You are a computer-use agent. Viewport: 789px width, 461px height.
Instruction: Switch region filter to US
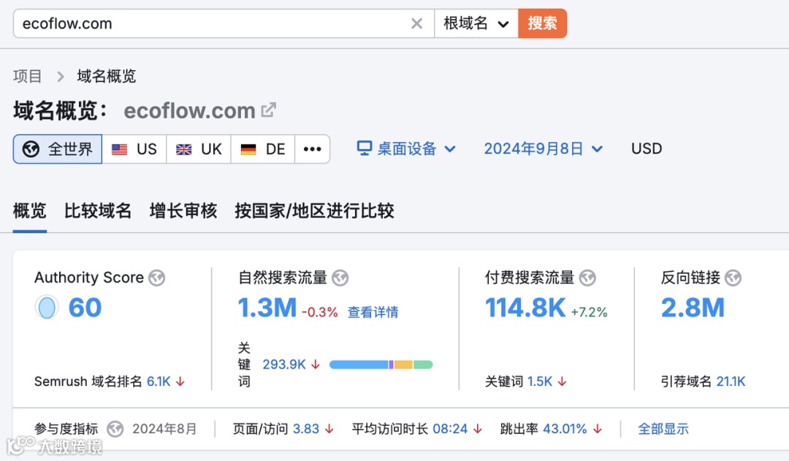134,148
